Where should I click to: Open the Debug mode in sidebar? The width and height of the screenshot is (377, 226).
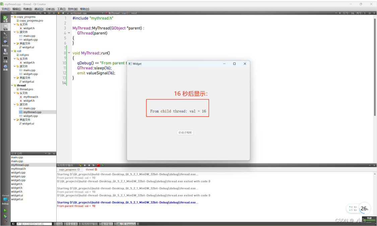5,43
